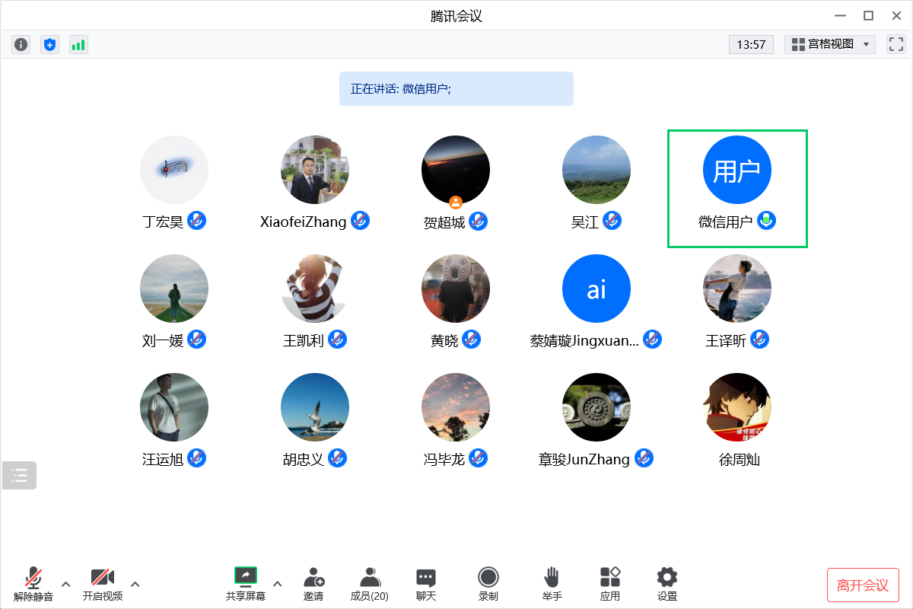Expand share options arrow beside 共享屏幕

(x=277, y=584)
